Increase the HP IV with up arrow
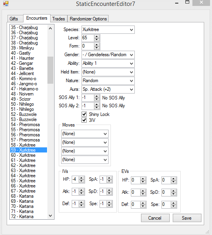This screenshot has width=212, height=235. click(x=82, y=178)
